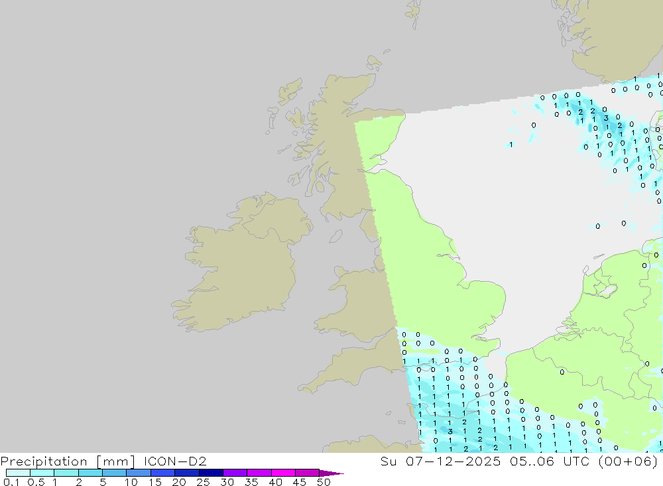Select the legend value '30'
This screenshot has height=486, width=663.
227,482
